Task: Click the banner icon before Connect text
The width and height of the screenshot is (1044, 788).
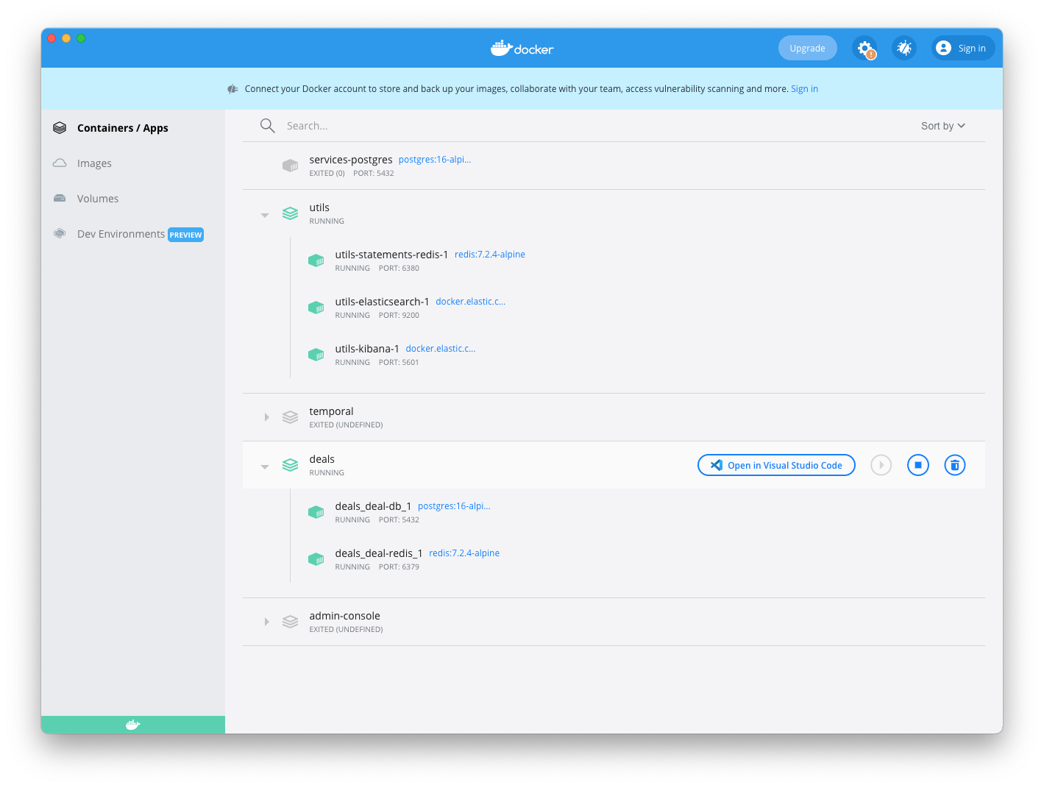Action: click(232, 89)
